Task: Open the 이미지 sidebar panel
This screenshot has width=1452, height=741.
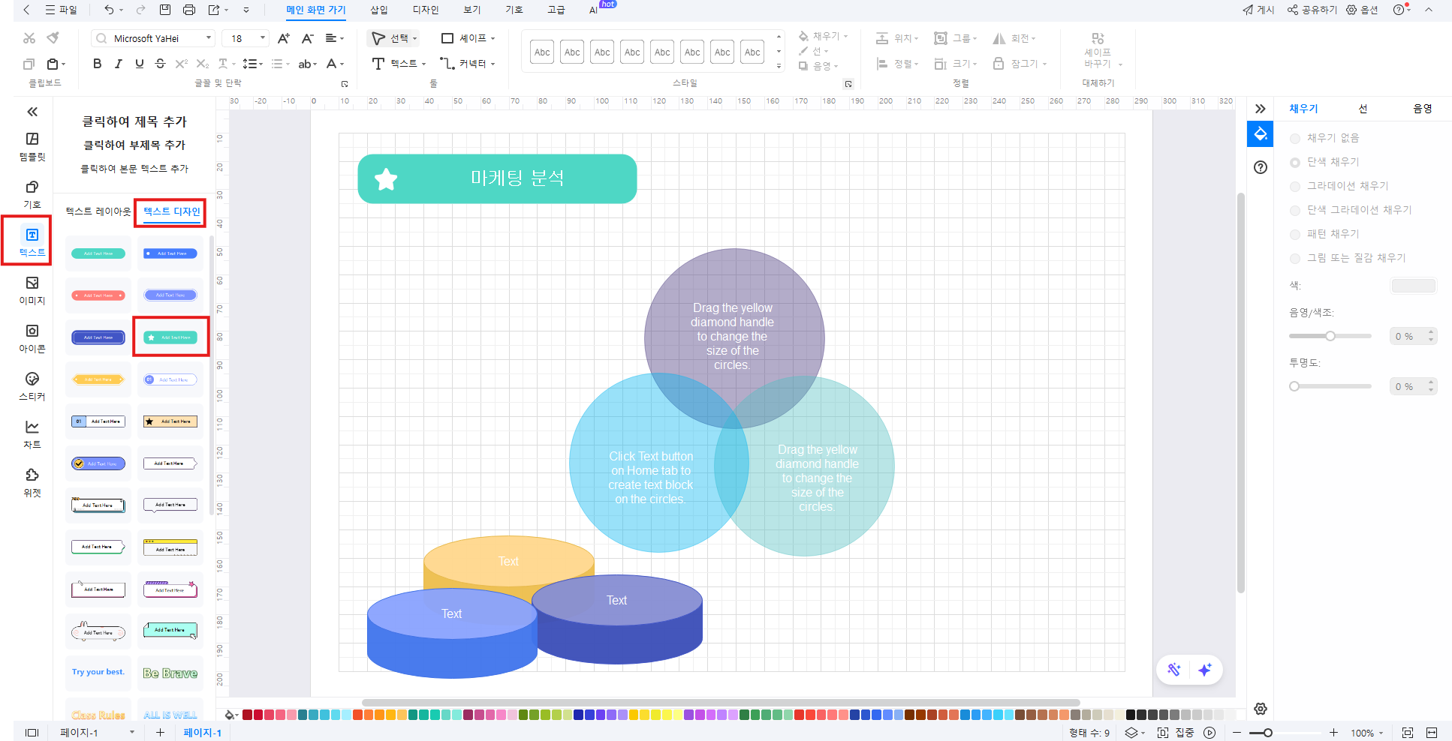Action: pos(32,290)
